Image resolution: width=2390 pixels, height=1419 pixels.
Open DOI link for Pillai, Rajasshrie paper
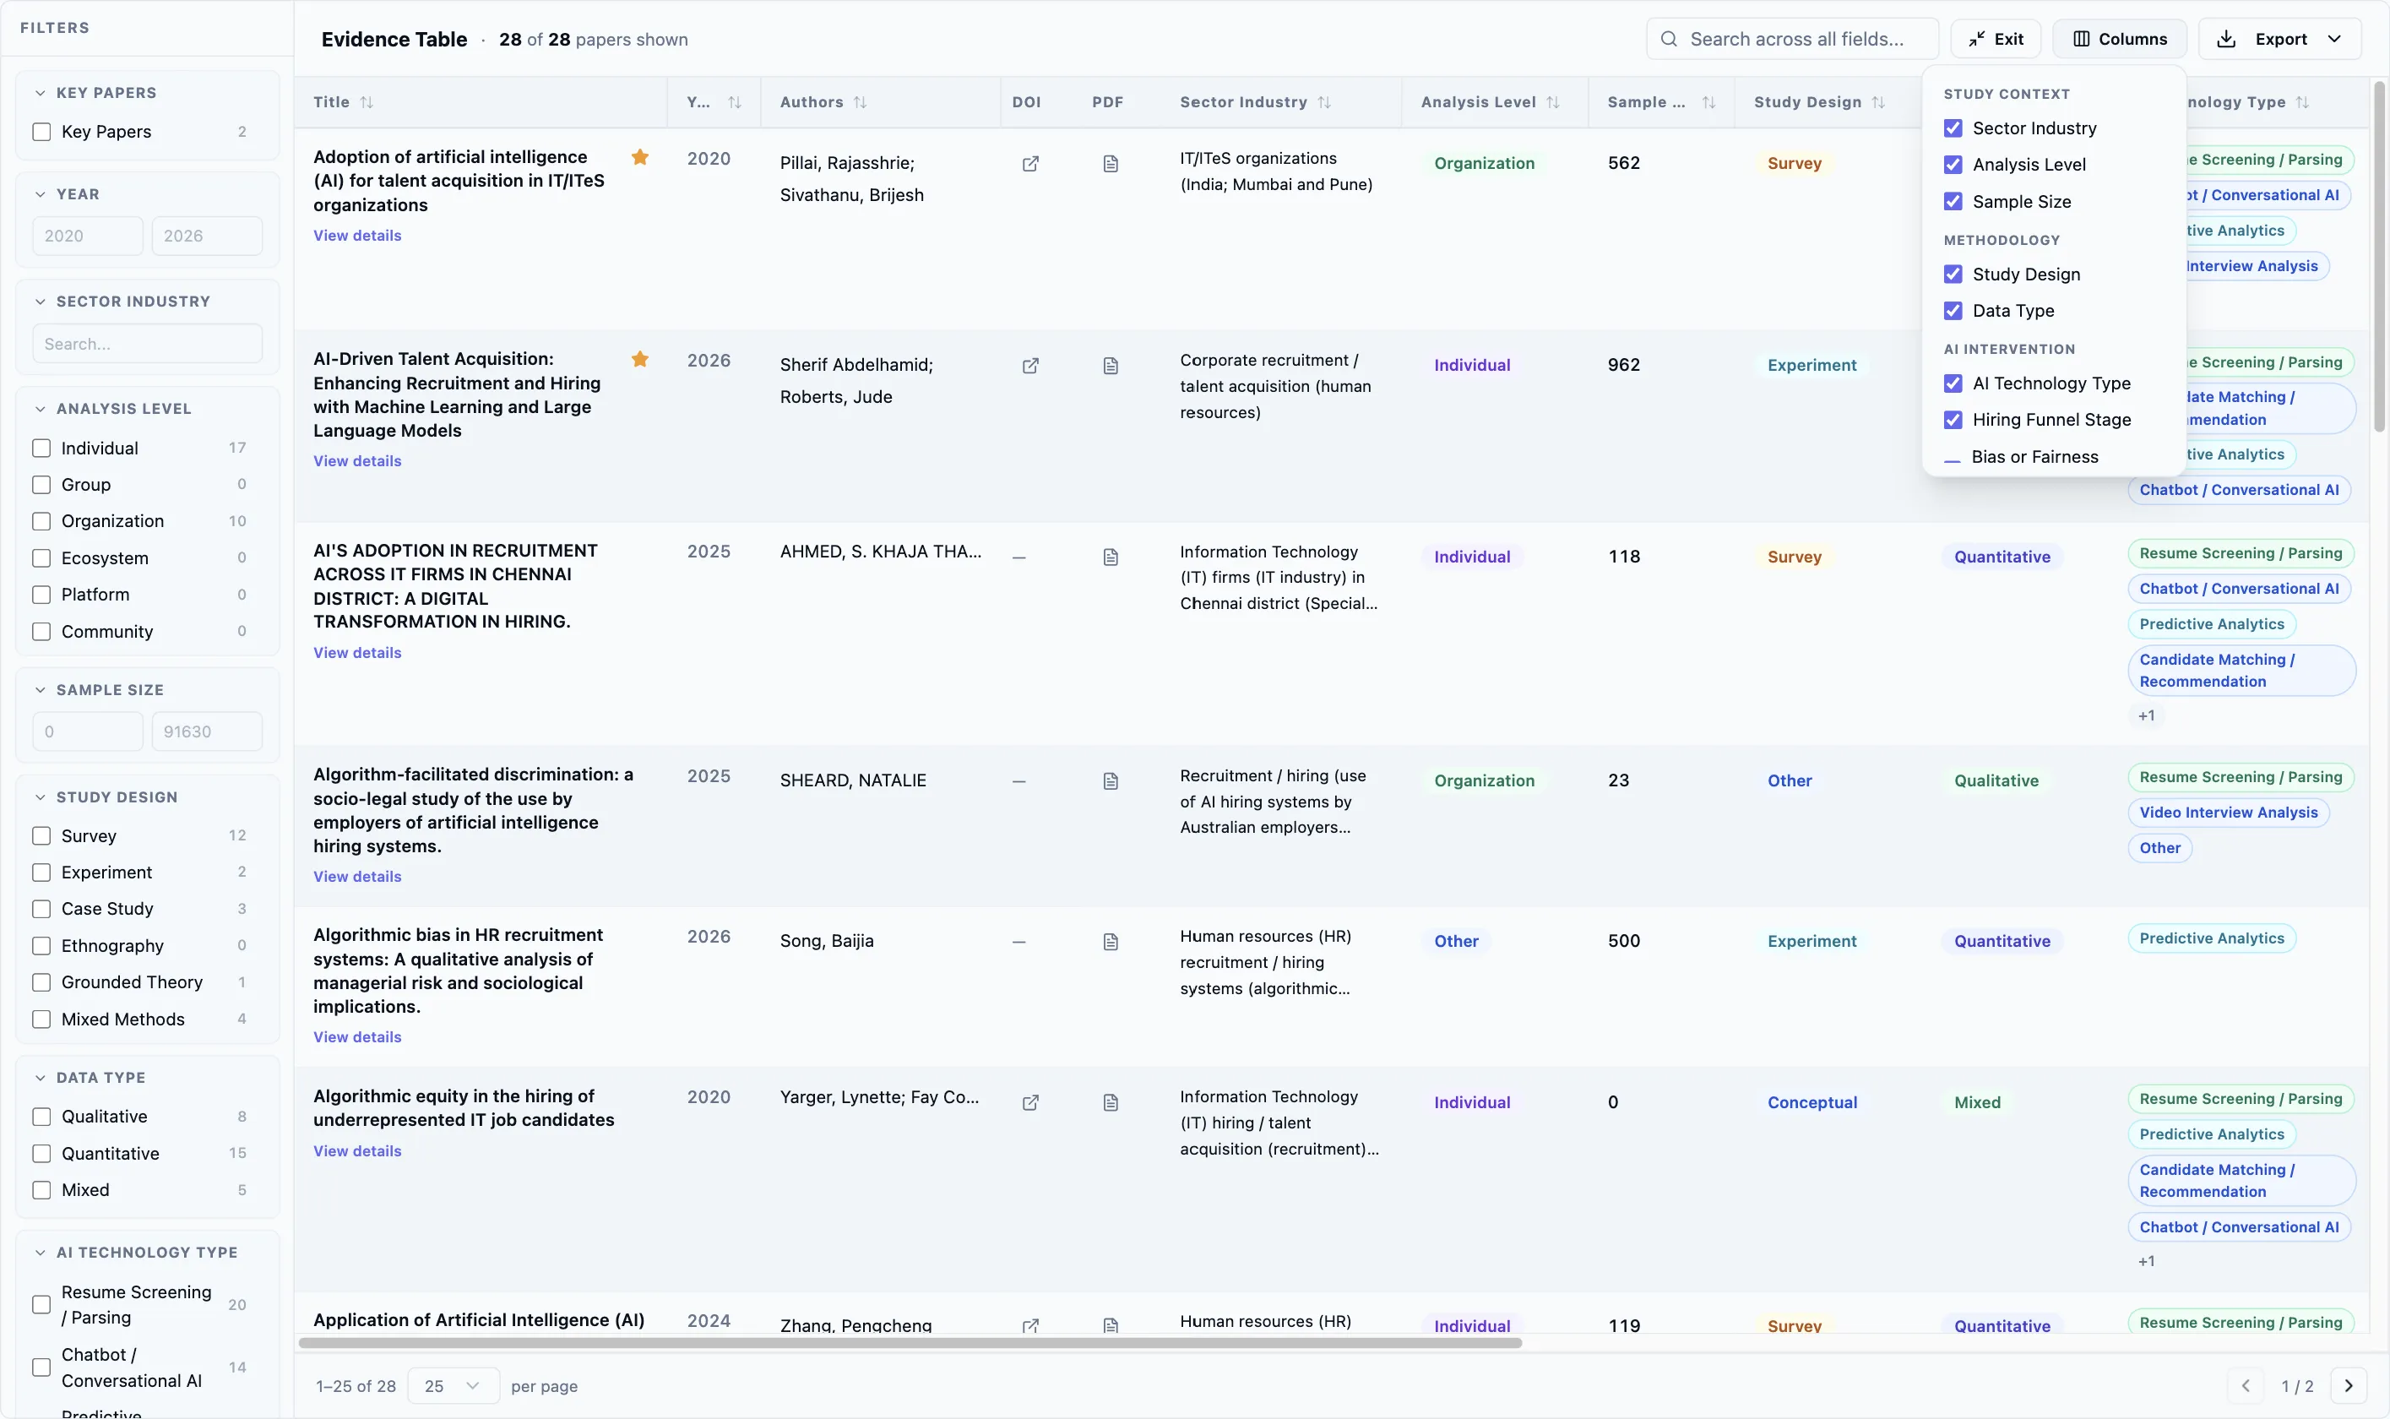tap(1029, 164)
